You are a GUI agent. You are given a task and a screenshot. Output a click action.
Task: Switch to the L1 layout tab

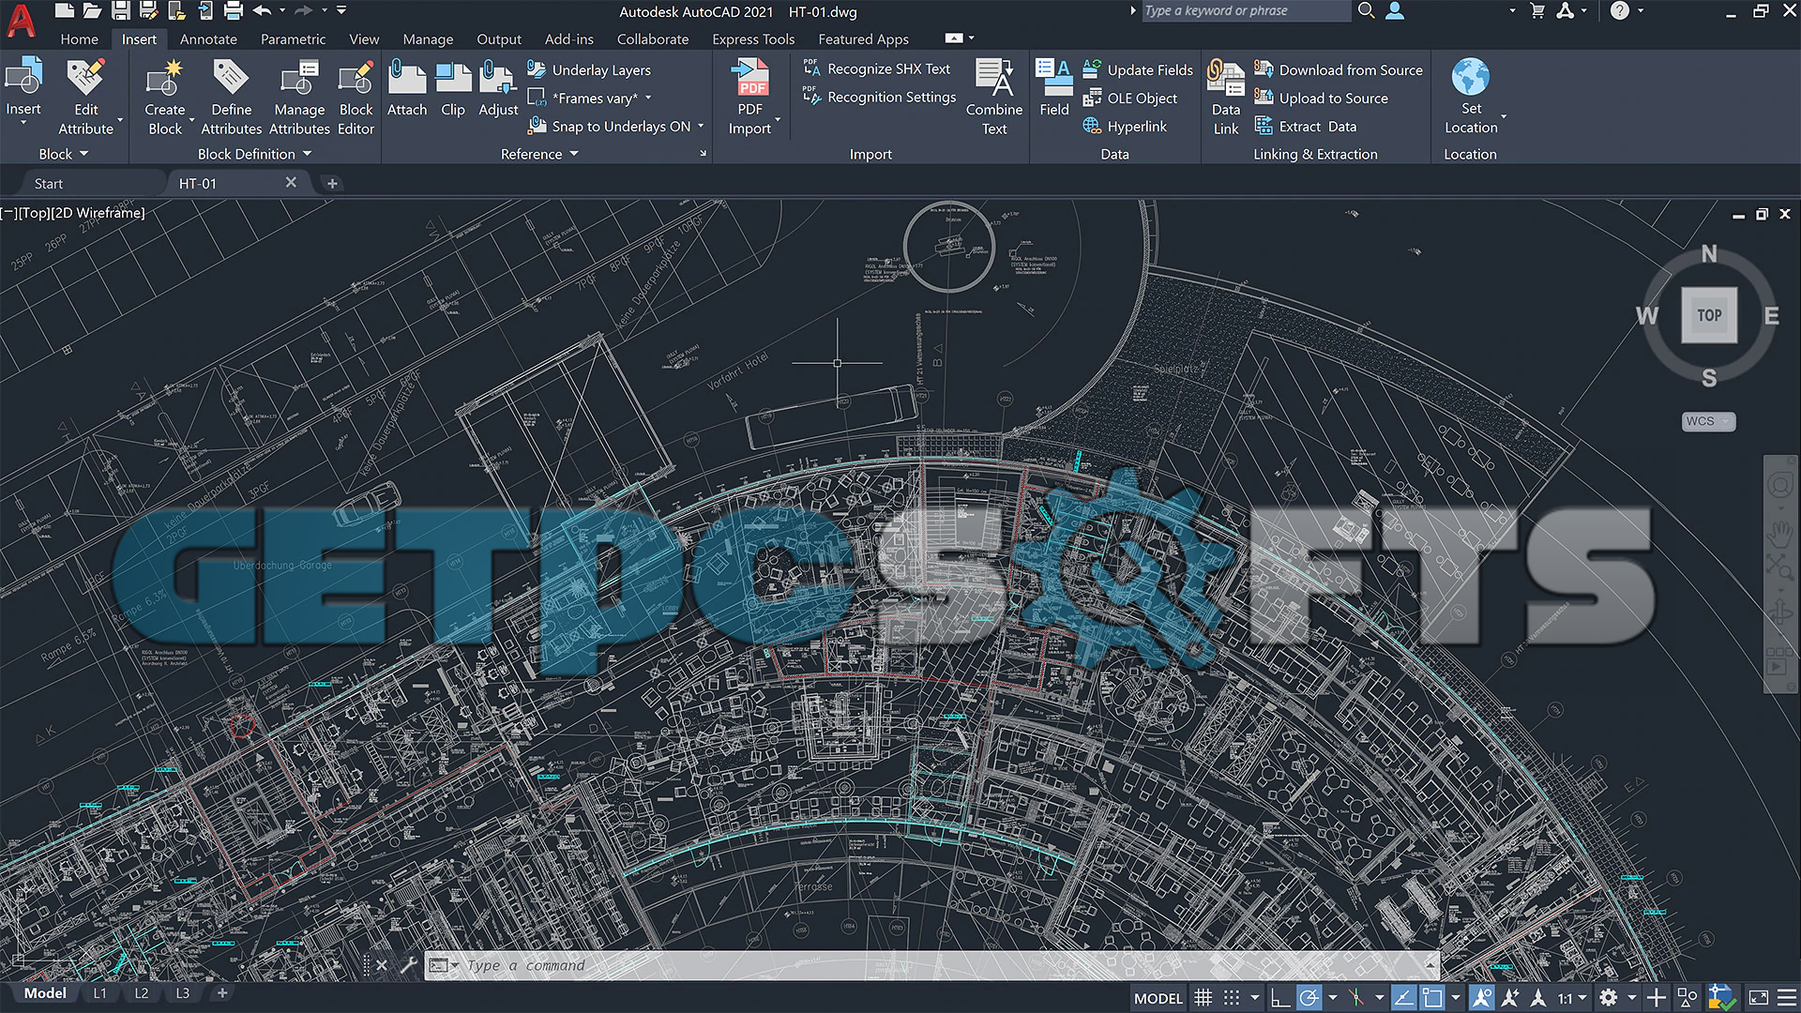[99, 993]
